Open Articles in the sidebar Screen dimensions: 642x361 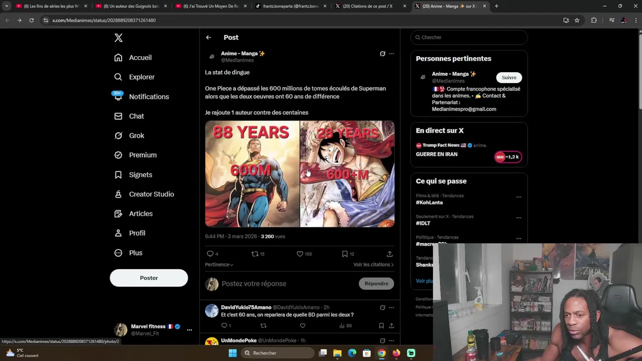point(133,214)
